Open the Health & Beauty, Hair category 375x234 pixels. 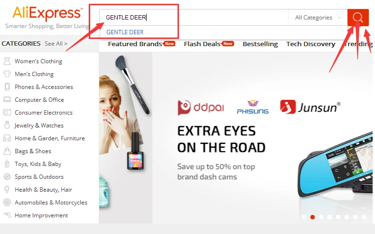click(x=43, y=190)
